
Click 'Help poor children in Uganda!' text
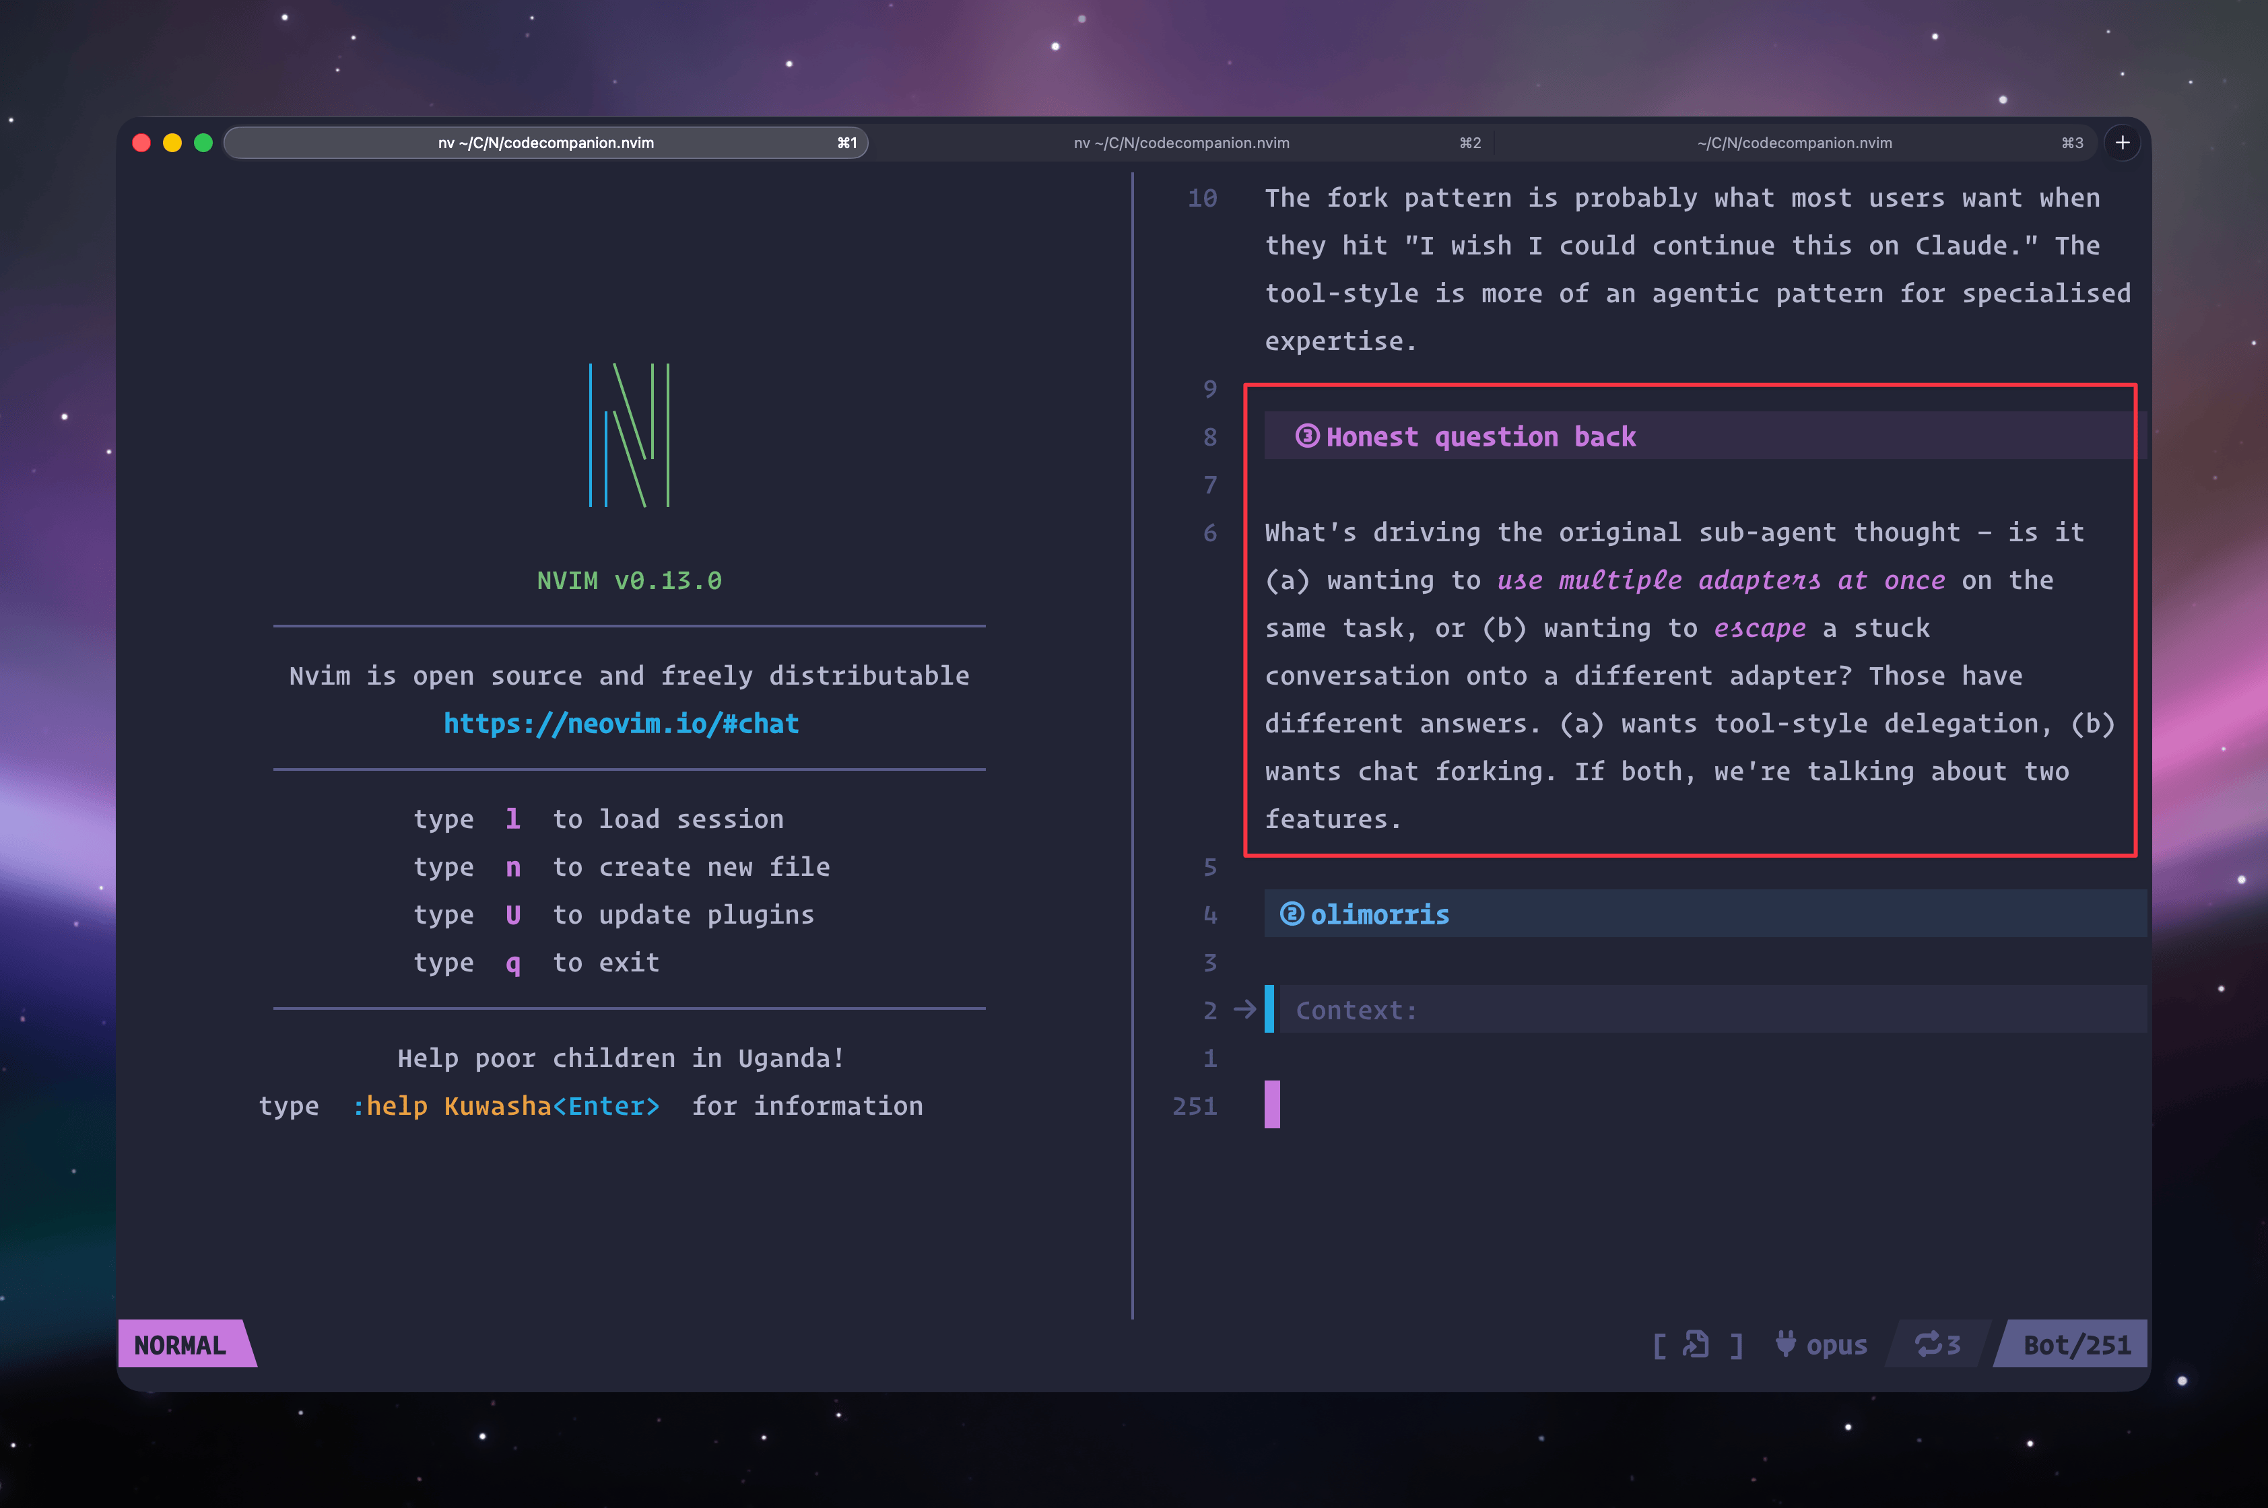tap(622, 1058)
